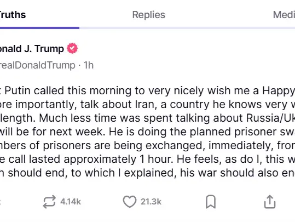295x222 pixels.
Task: Click the sentence about 1 hour call
Action: [148, 159]
